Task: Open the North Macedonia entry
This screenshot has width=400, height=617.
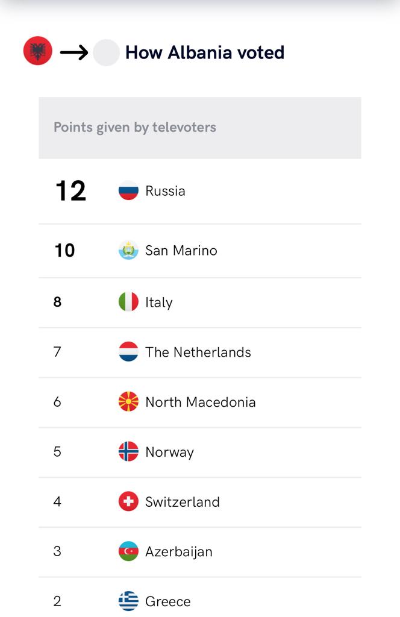Action: click(200, 402)
